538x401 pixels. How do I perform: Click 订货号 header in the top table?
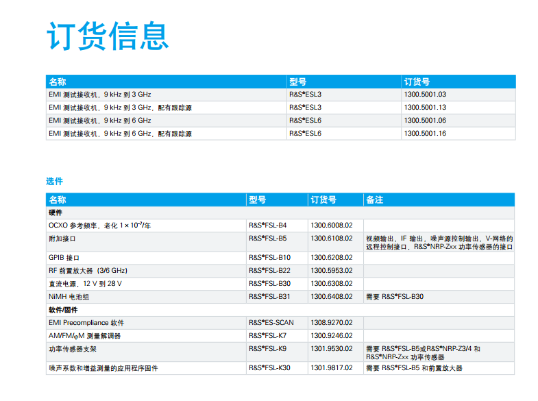(x=417, y=82)
